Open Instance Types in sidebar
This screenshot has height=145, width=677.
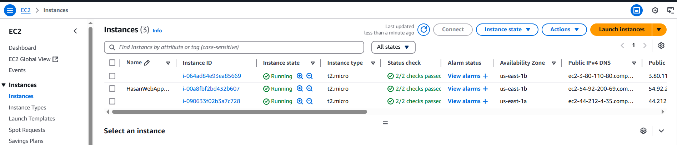pyautogui.click(x=27, y=107)
